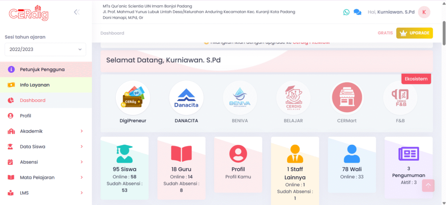Image resolution: width=446 pixels, height=205 pixels.
Task: Click the graduate icon on Siswa card
Action: tap(124, 154)
